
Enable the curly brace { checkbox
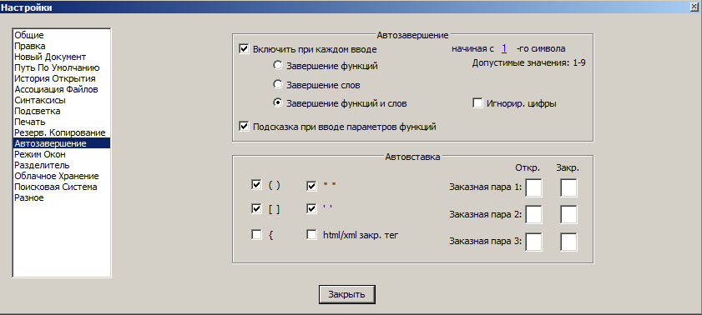256,234
